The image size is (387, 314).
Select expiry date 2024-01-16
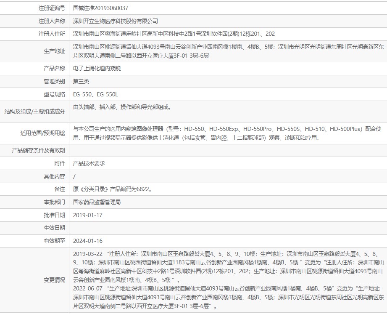pyautogui.click(x=88, y=241)
